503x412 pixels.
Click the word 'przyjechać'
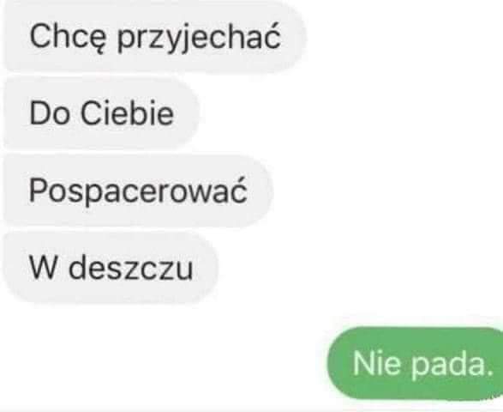[x=199, y=35]
